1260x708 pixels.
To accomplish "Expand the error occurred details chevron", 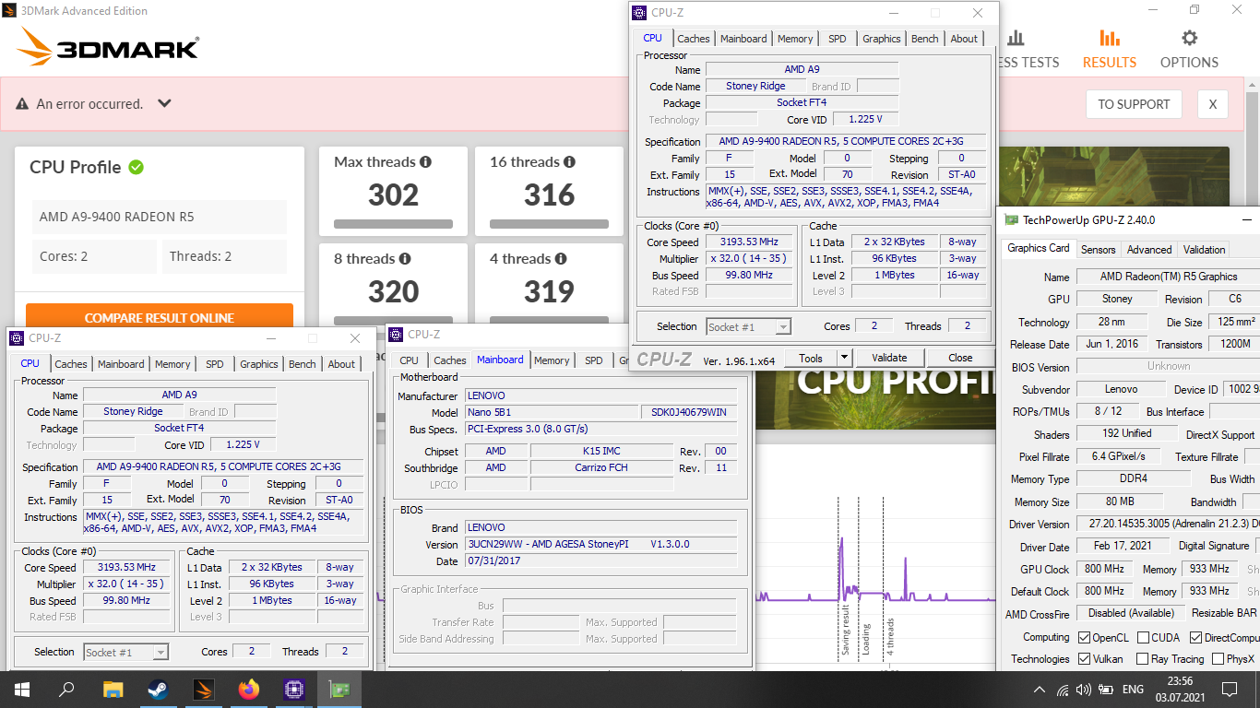I will [x=164, y=103].
